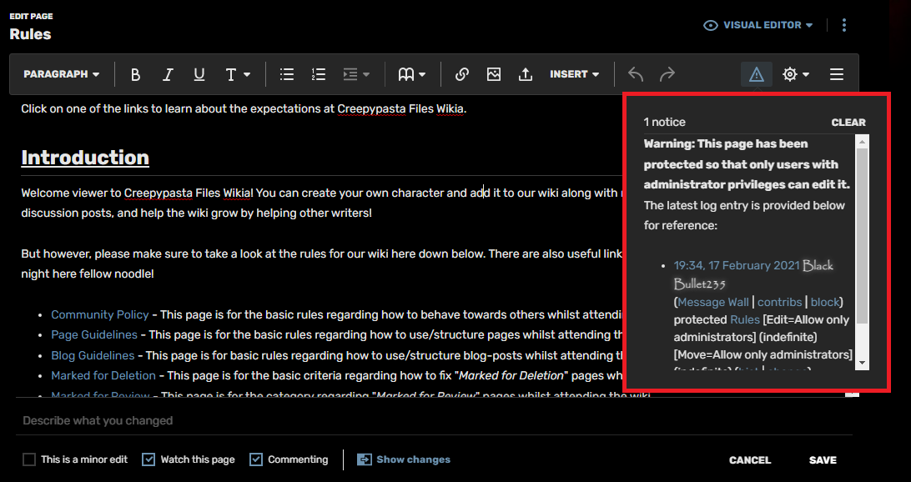
Task: Click the Black Bullet235 username
Action: pyautogui.click(x=753, y=274)
